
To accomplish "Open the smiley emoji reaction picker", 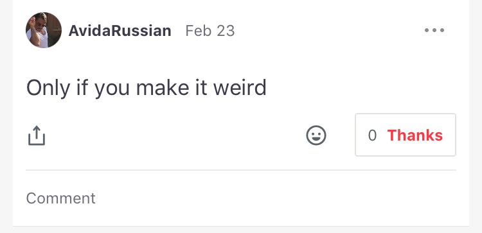I will 316,135.
